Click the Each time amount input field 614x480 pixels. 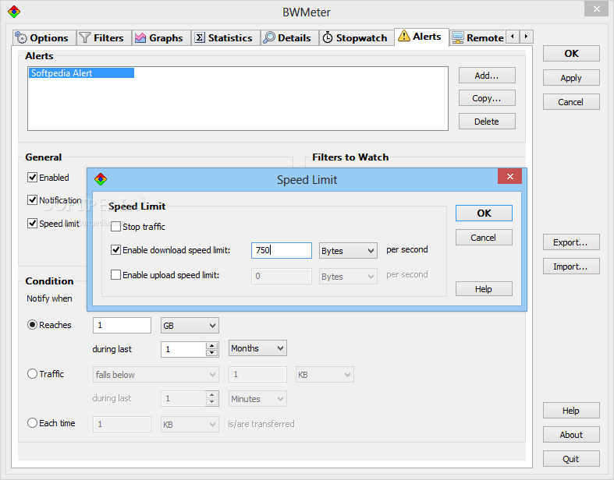pyautogui.click(x=122, y=425)
